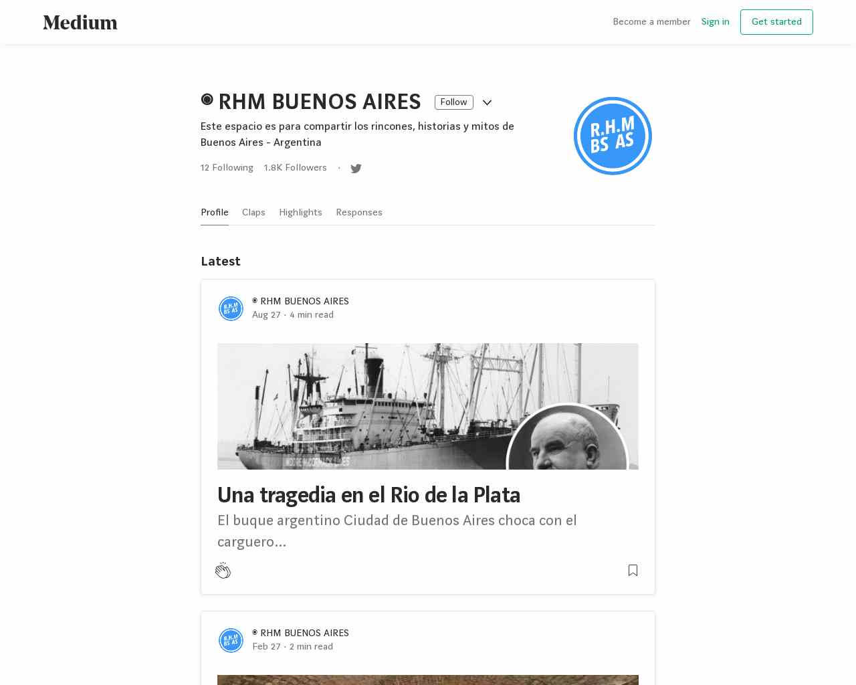Open the Highlights tab
Screen dimensions: 856x685
[300, 213]
